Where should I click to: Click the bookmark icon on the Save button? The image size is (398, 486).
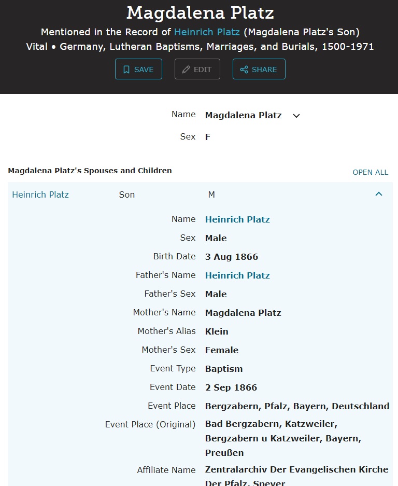pos(126,70)
